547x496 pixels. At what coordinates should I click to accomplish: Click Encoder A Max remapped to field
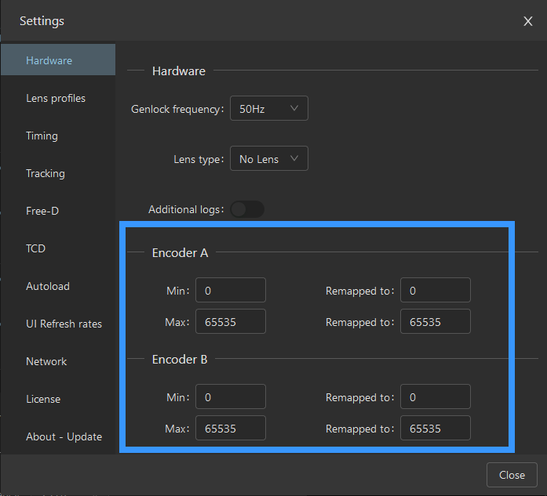tap(435, 322)
